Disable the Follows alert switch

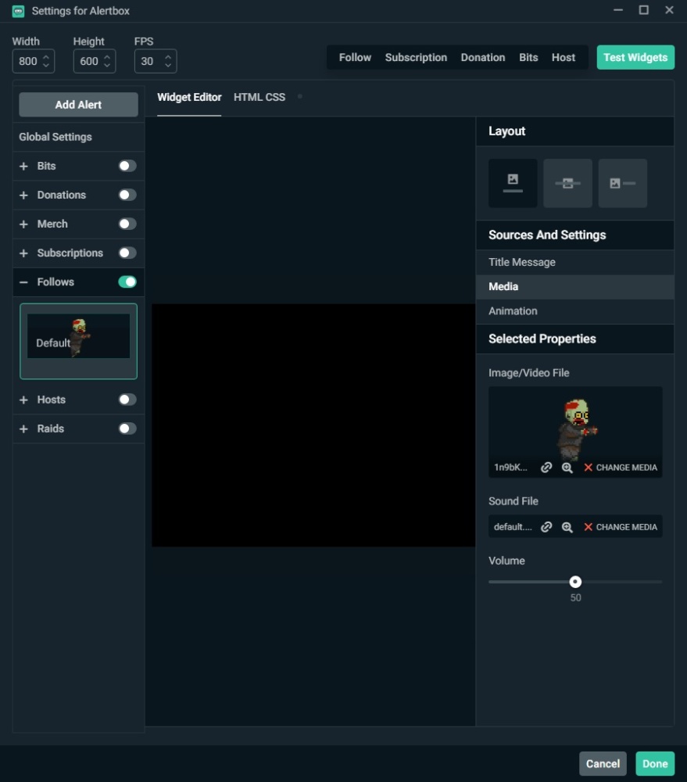pyautogui.click(x=127, y=282)
